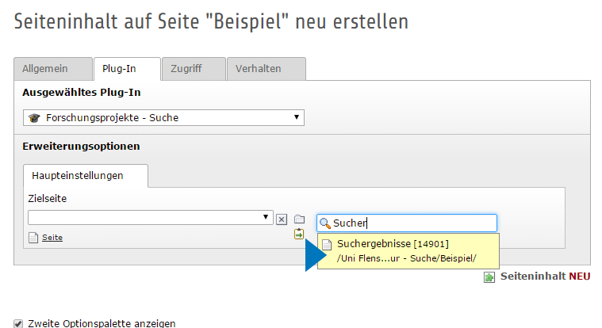Click the graduation cap plug-in icon
The height and width of the screenshot is (328, 602).
tap(34, 118)
